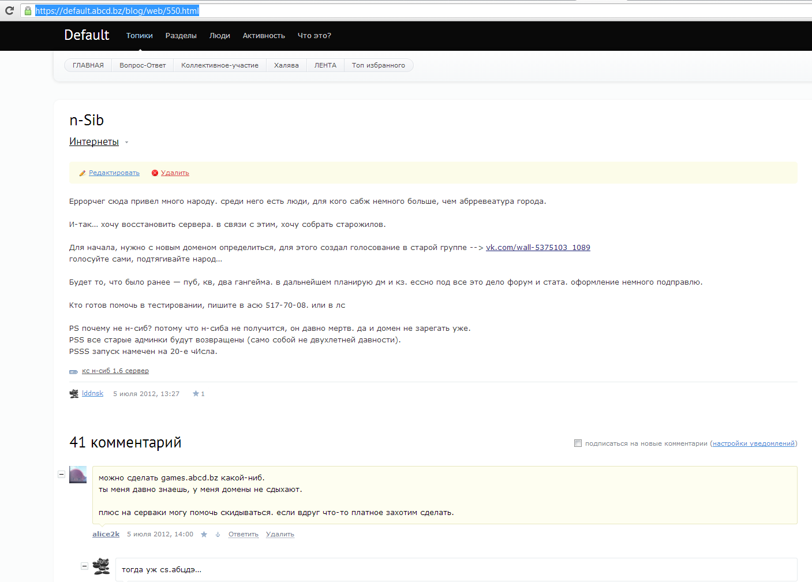Click Ответить under alice2k's comment
812x582 pixels.
(x=243, y=535)
